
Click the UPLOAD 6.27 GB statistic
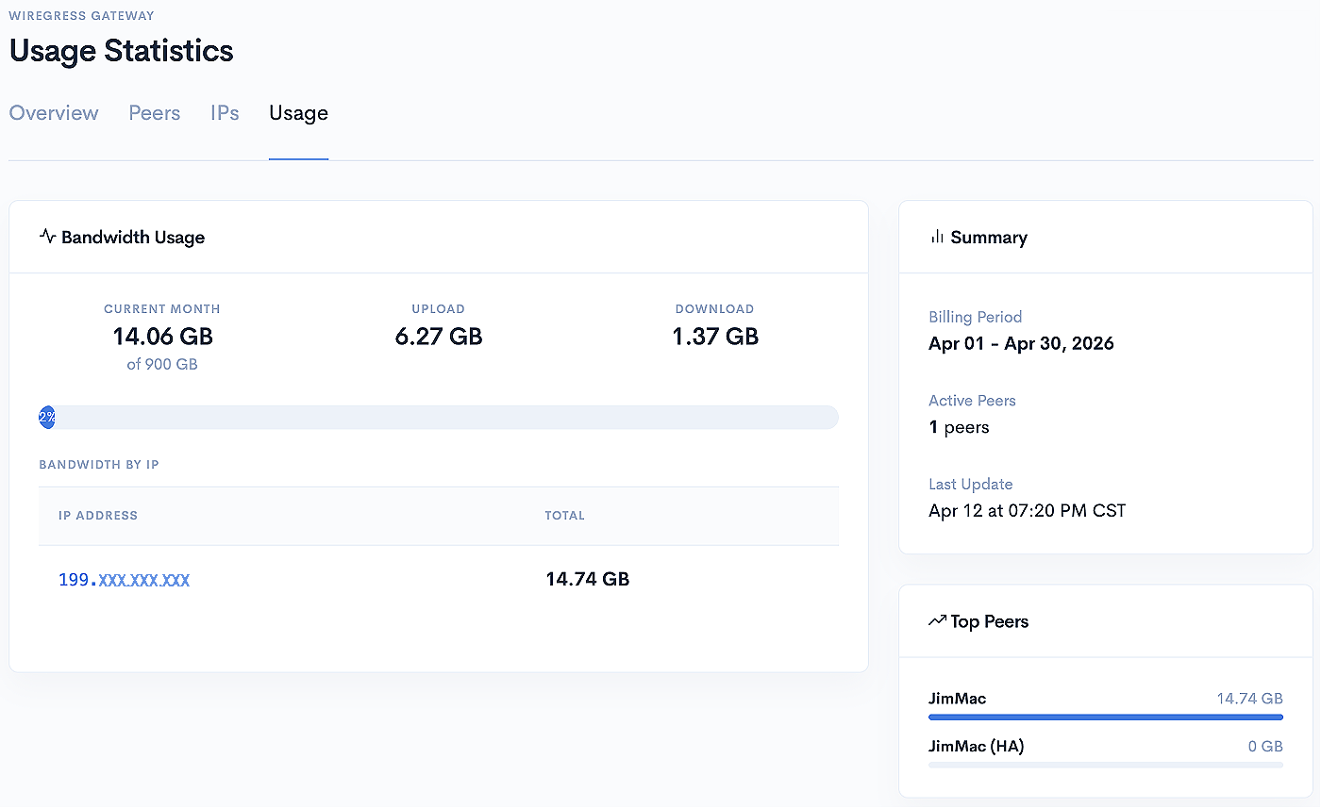point(438,336)
